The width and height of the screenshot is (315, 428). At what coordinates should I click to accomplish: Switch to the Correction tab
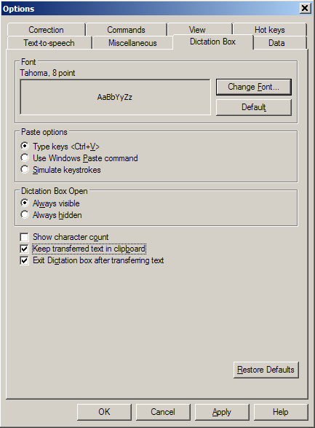coord(47,29)
